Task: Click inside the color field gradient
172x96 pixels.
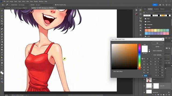Action: coord(124,57)
